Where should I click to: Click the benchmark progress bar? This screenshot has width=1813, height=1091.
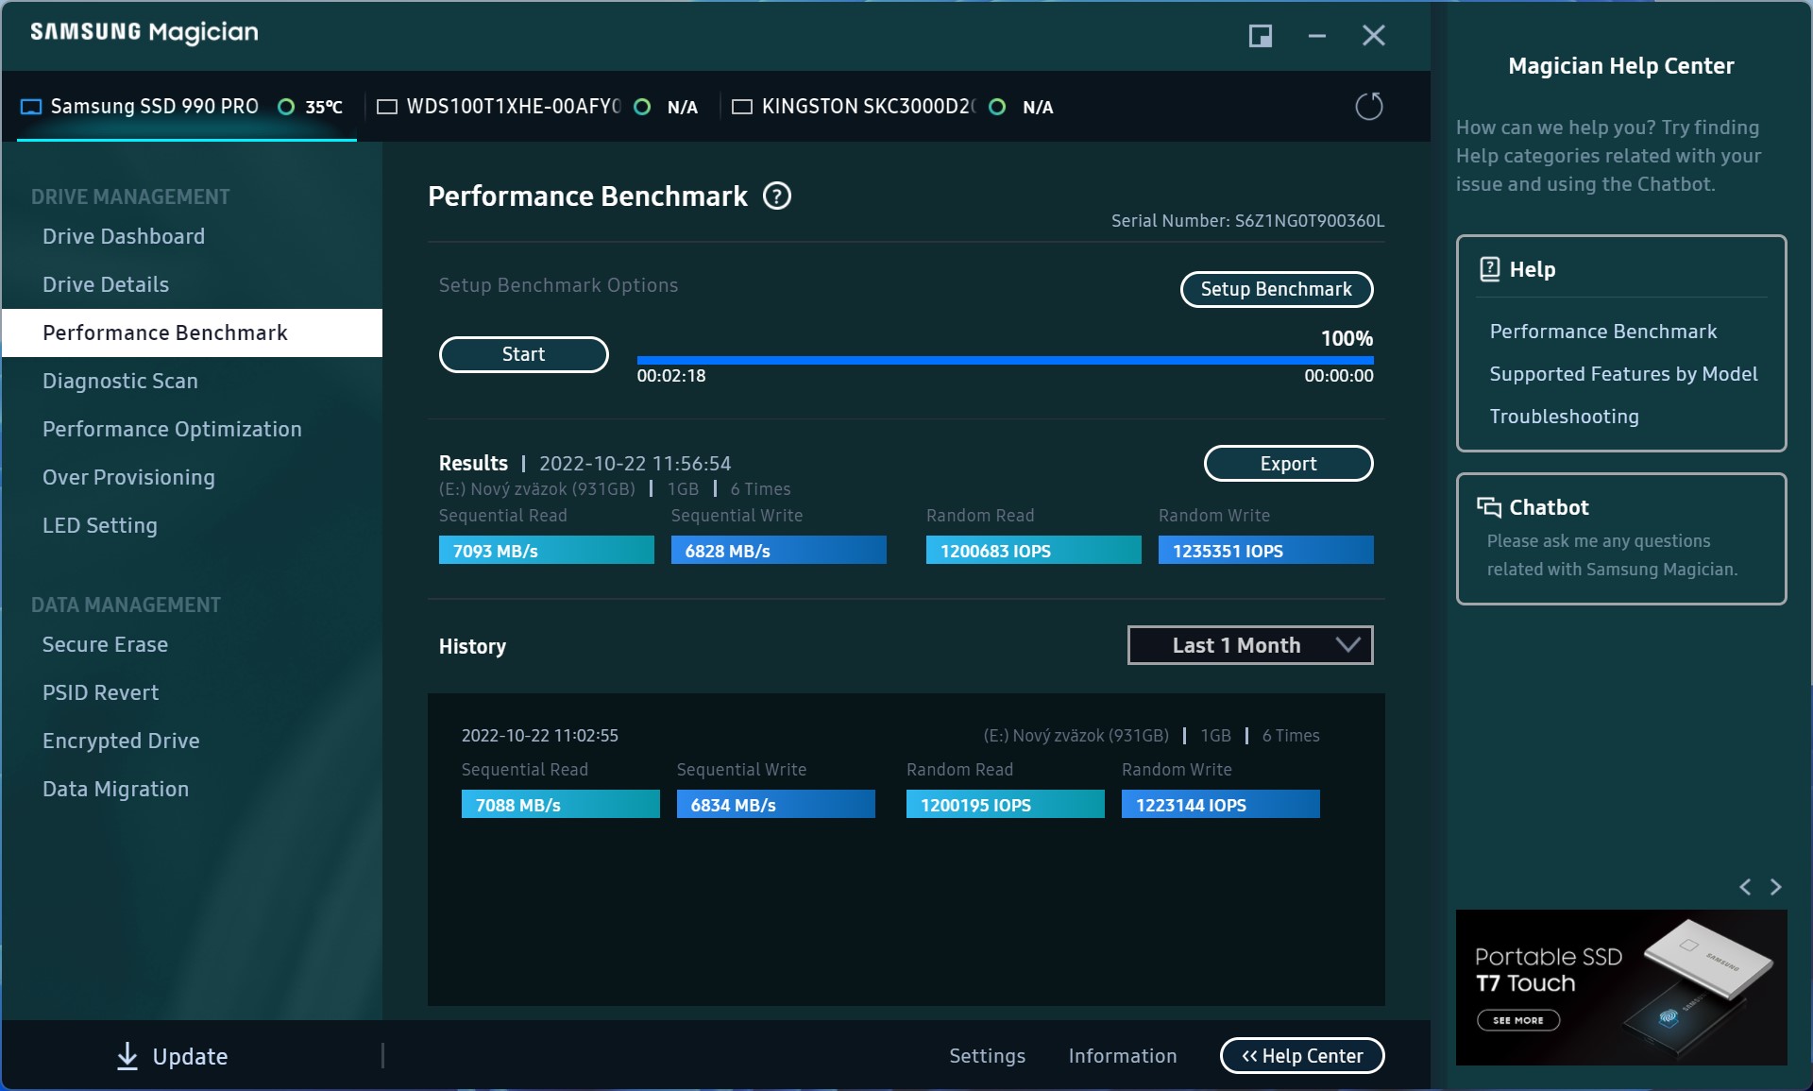pos(1004,360)
